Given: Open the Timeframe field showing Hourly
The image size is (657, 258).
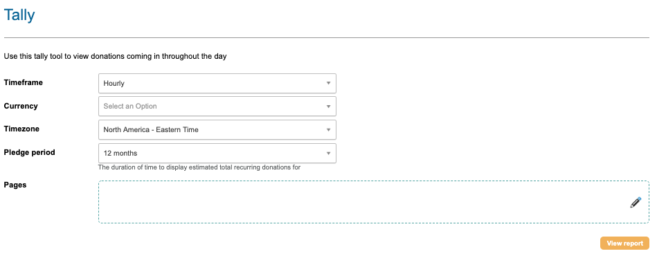Looking at the screenshot, I should click(x=217, y=83).
